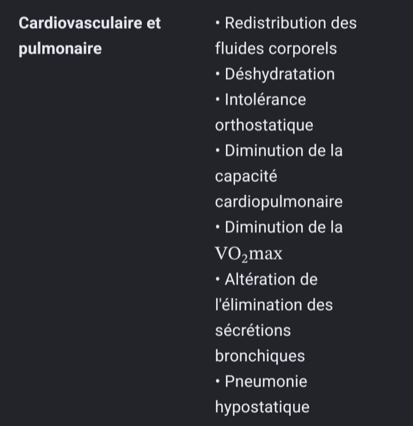Click the word 'pulmonaire' in the heading
Screen dimensions: 413x426
point(60,49)
